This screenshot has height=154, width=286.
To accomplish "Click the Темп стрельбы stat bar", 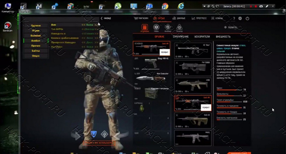I will (229, 102).
